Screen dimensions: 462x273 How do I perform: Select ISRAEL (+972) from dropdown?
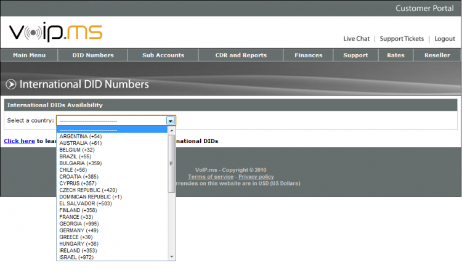112,257
